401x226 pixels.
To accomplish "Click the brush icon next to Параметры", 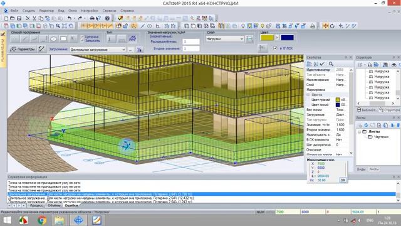I will (41, 49).
